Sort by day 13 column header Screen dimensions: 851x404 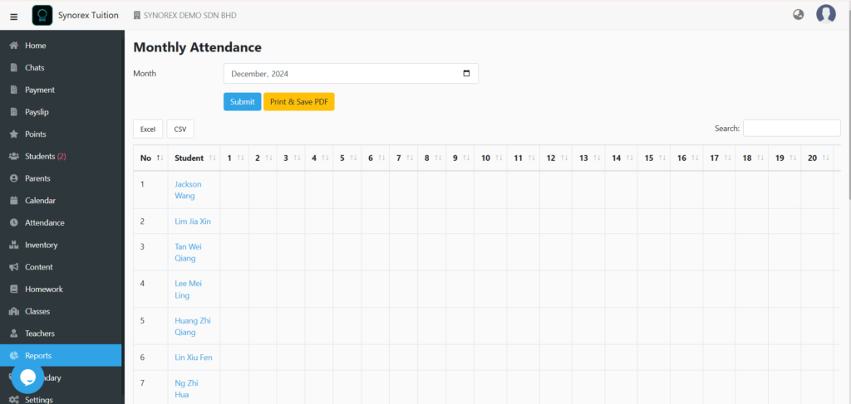tap(589, 158)
